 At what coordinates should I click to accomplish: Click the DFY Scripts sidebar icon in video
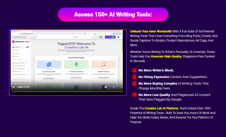(x=13, y=71)
